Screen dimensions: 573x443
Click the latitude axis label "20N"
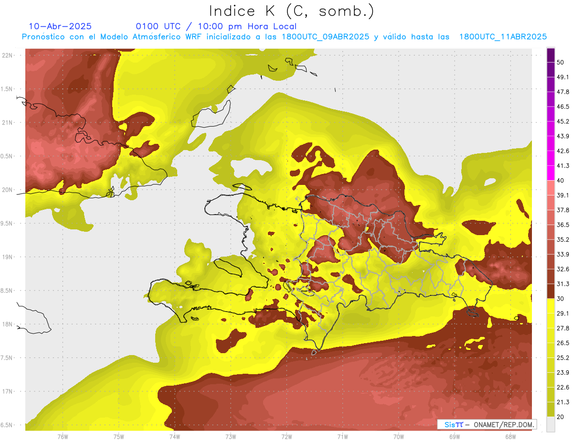[x=8, y=190]
